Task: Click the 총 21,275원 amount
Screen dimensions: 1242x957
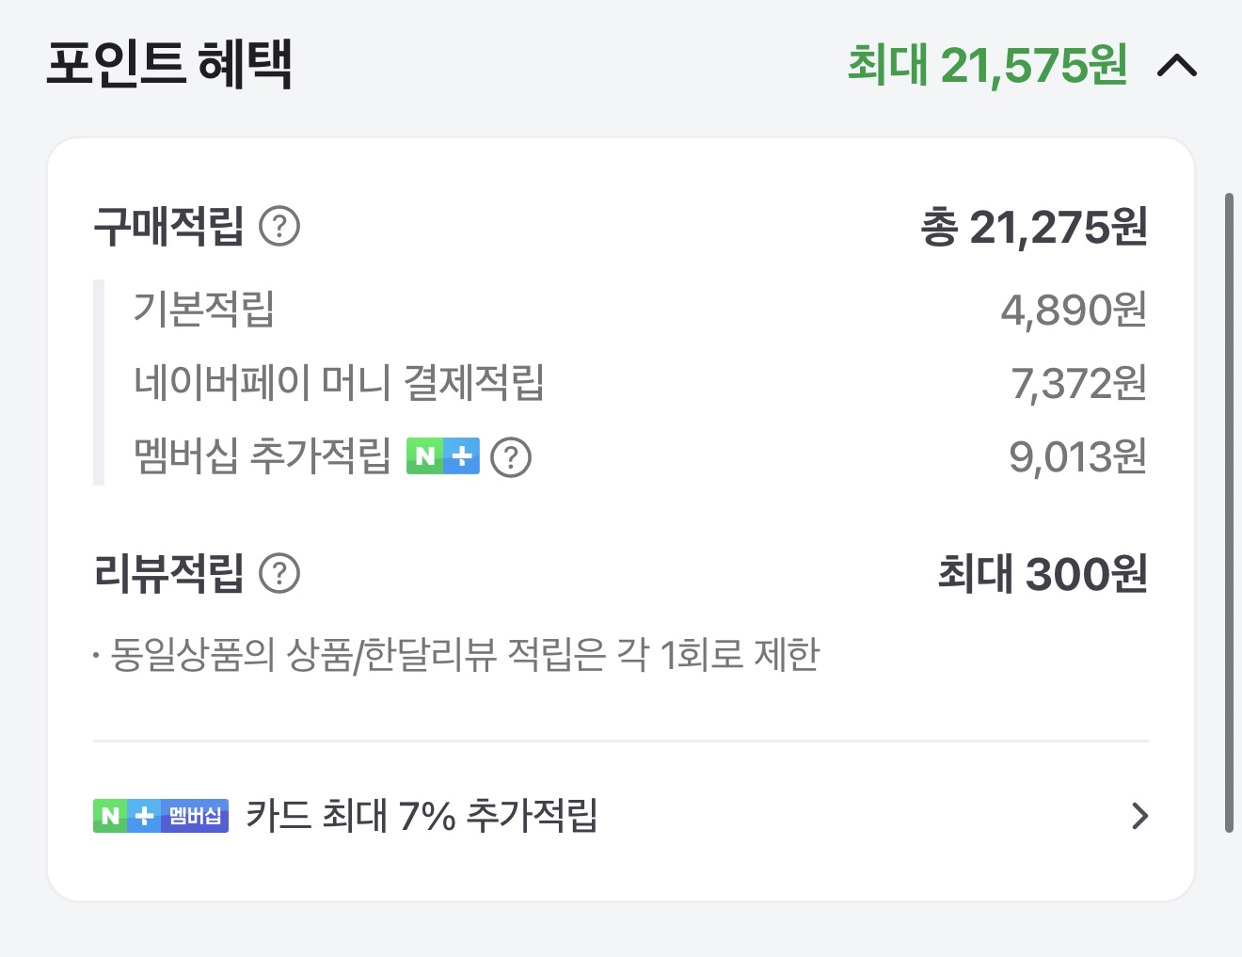Action: 1033,227
